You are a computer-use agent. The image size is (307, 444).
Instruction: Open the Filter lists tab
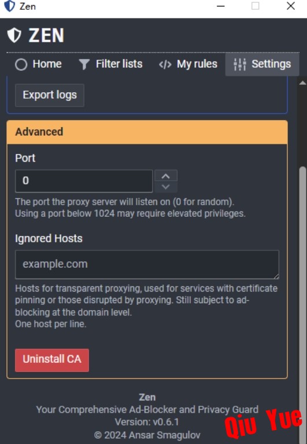tap(110, 64)
